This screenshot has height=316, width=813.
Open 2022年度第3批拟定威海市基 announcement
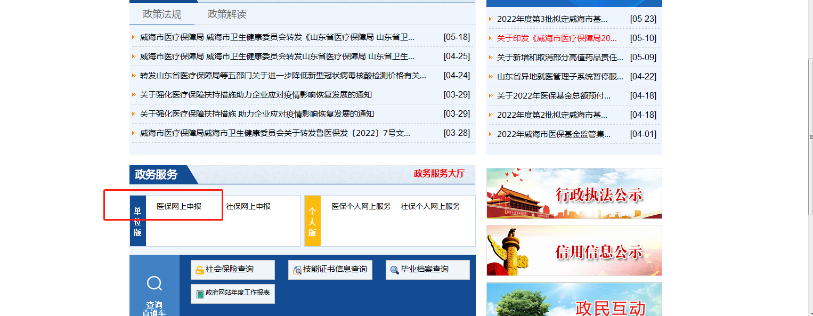(x=552, y=19)
